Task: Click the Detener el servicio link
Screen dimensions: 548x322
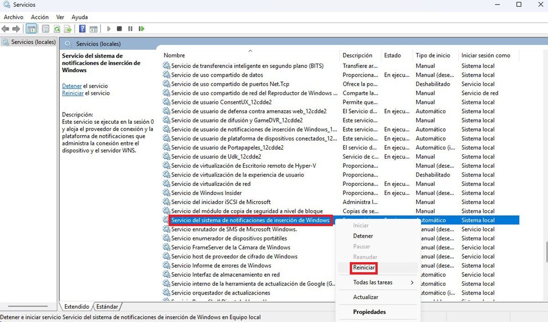Action: (x=72, y=86)
